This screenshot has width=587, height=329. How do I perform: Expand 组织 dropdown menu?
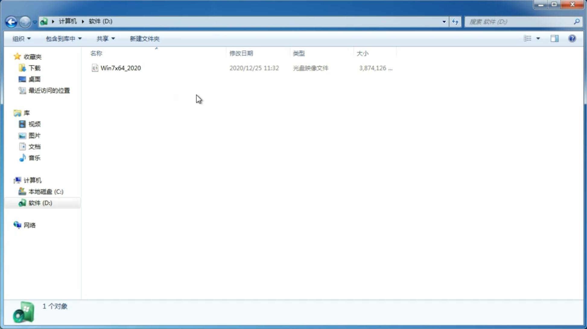[x=21, y=38]
